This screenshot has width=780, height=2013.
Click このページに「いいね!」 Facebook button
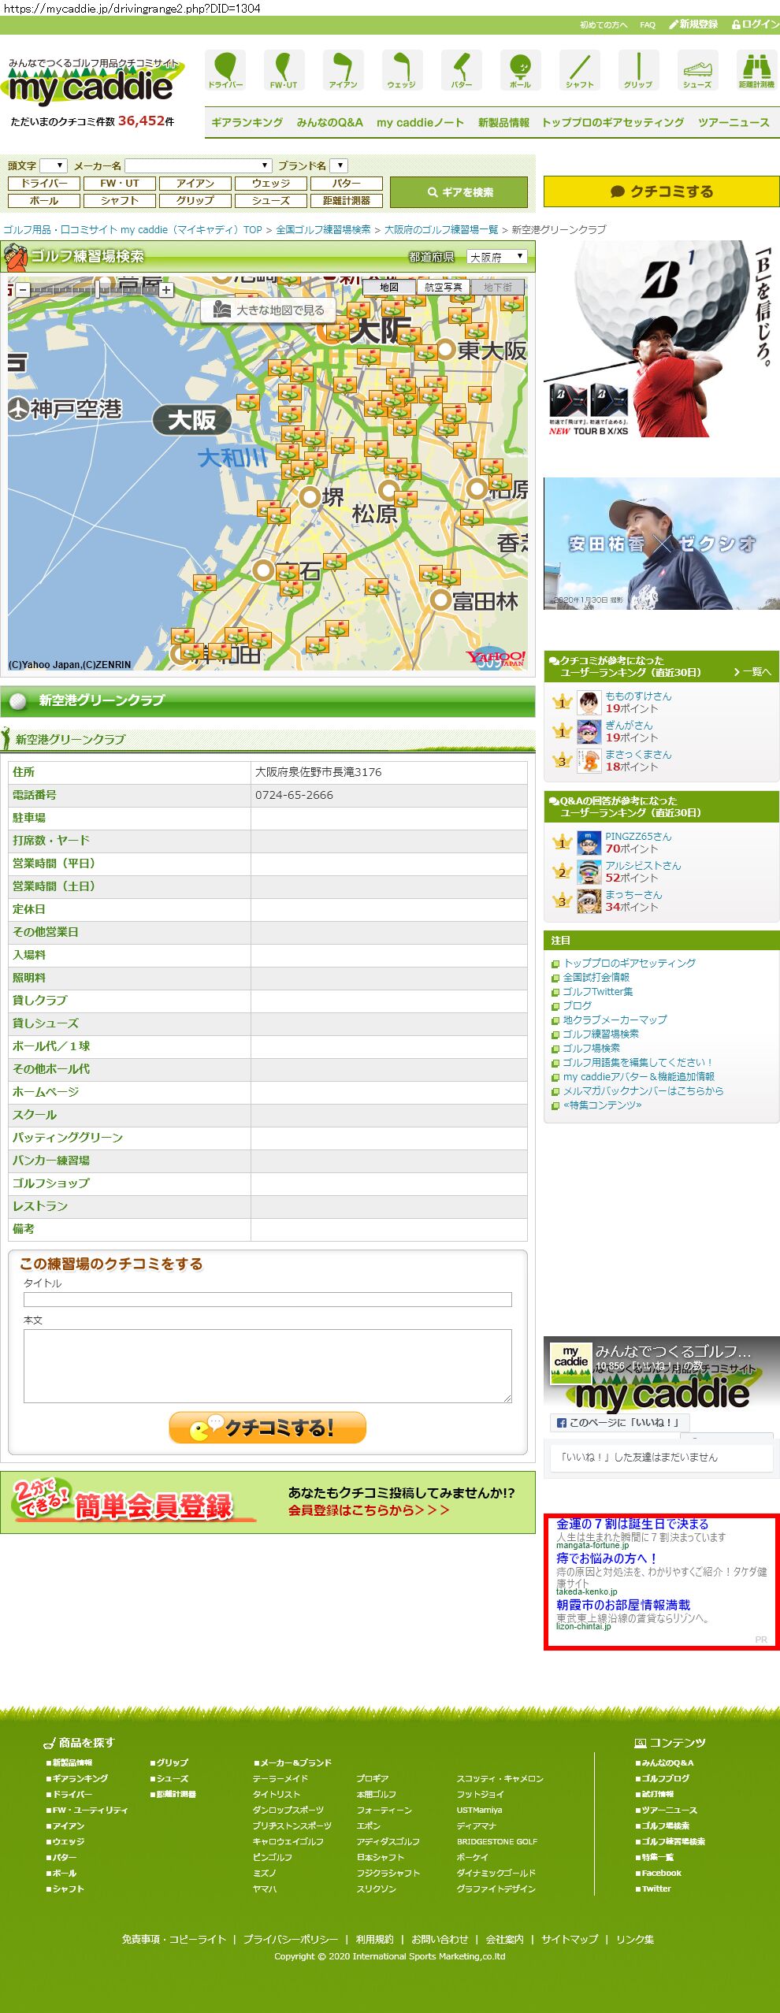[x=619, y=1423]
